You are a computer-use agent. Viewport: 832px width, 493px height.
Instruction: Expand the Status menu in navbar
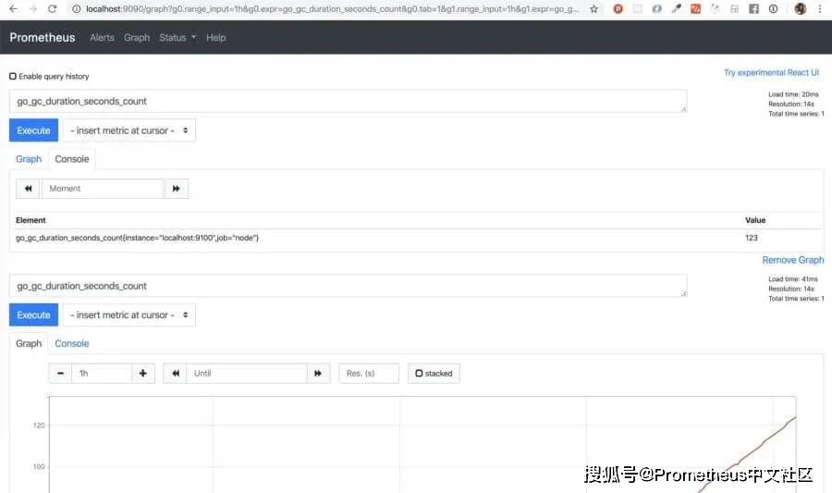point(177,38)
